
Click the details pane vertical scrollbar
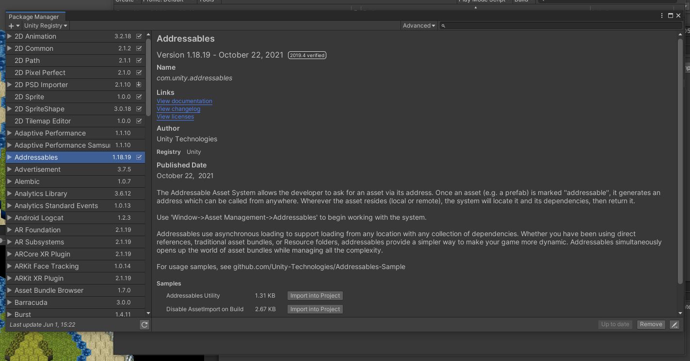click(x=680, y=161)
